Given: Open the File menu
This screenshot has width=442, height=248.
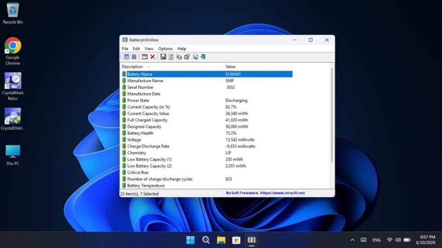Looking at the screenshot, I should (125, 49).
